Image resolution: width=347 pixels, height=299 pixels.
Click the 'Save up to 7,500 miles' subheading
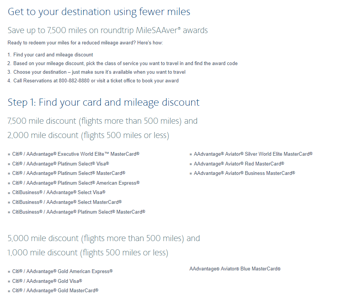(108, 30)
